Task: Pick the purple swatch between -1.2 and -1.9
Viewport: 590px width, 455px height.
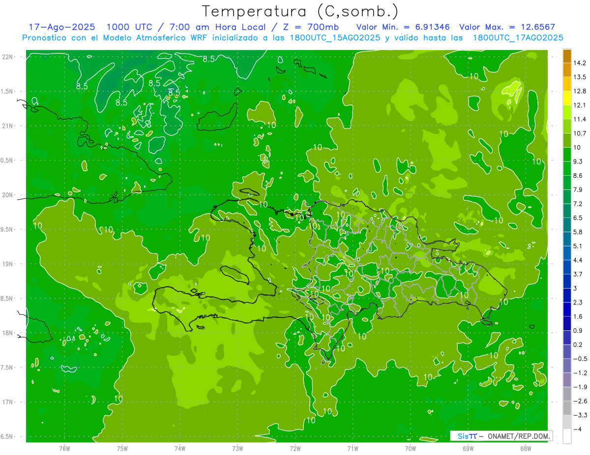Action: click(567, 380)
